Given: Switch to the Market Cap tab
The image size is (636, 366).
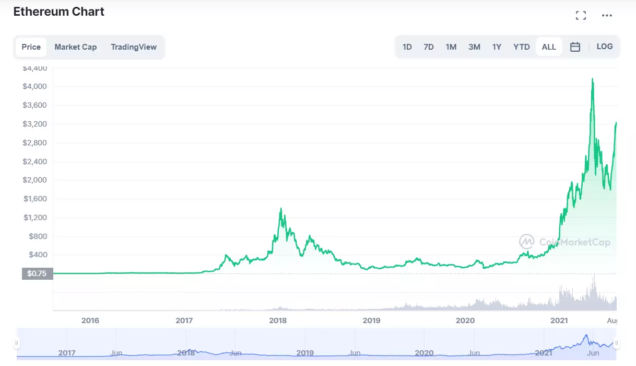Looking at the screenshot, I should (x=76, y=47).
